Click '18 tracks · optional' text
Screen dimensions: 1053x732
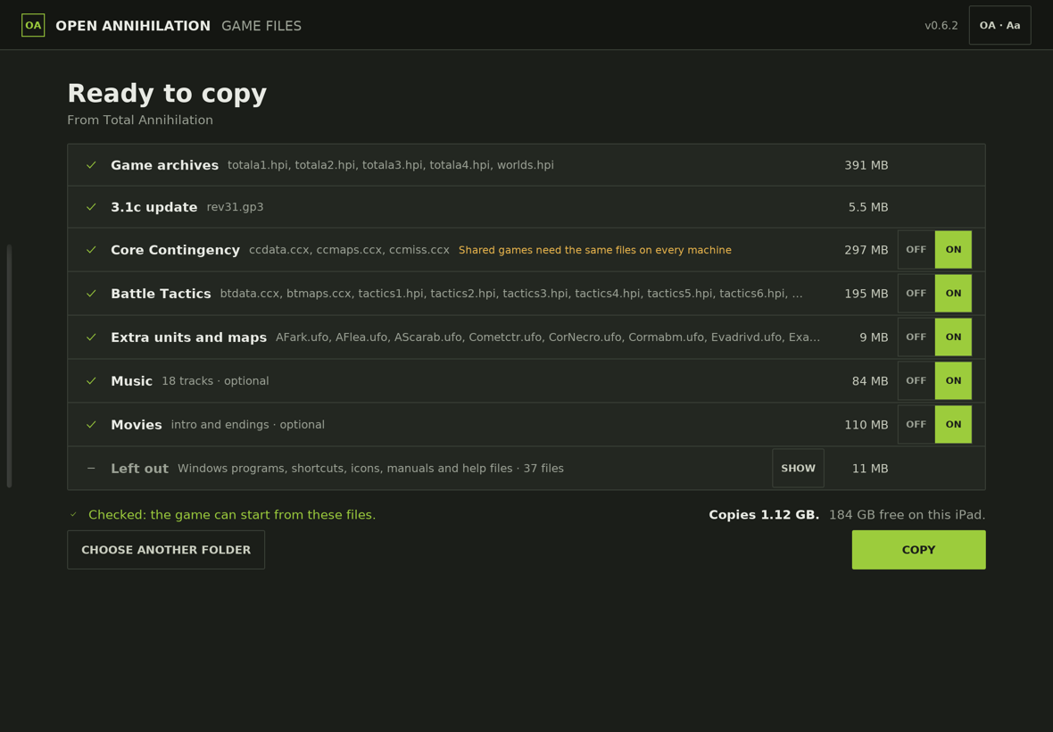[216, 381]
